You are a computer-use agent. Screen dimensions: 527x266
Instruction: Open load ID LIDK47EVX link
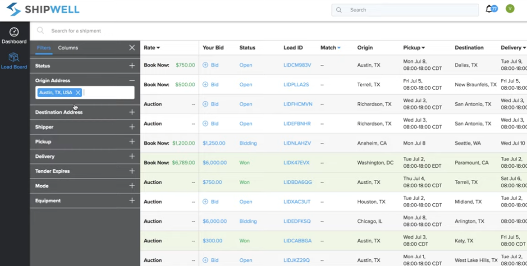tap(296, 163)
